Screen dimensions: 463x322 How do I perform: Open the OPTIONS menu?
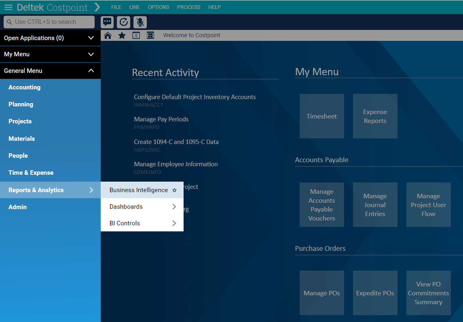[x=159, y=7]
